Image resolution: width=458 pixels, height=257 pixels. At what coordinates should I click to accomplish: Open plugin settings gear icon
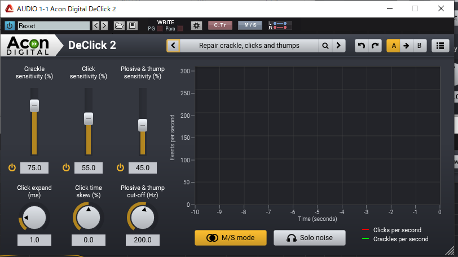click(196, 26)
